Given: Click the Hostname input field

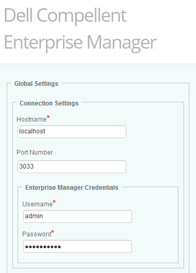Looking at the screenshot, I should point(72,131).
